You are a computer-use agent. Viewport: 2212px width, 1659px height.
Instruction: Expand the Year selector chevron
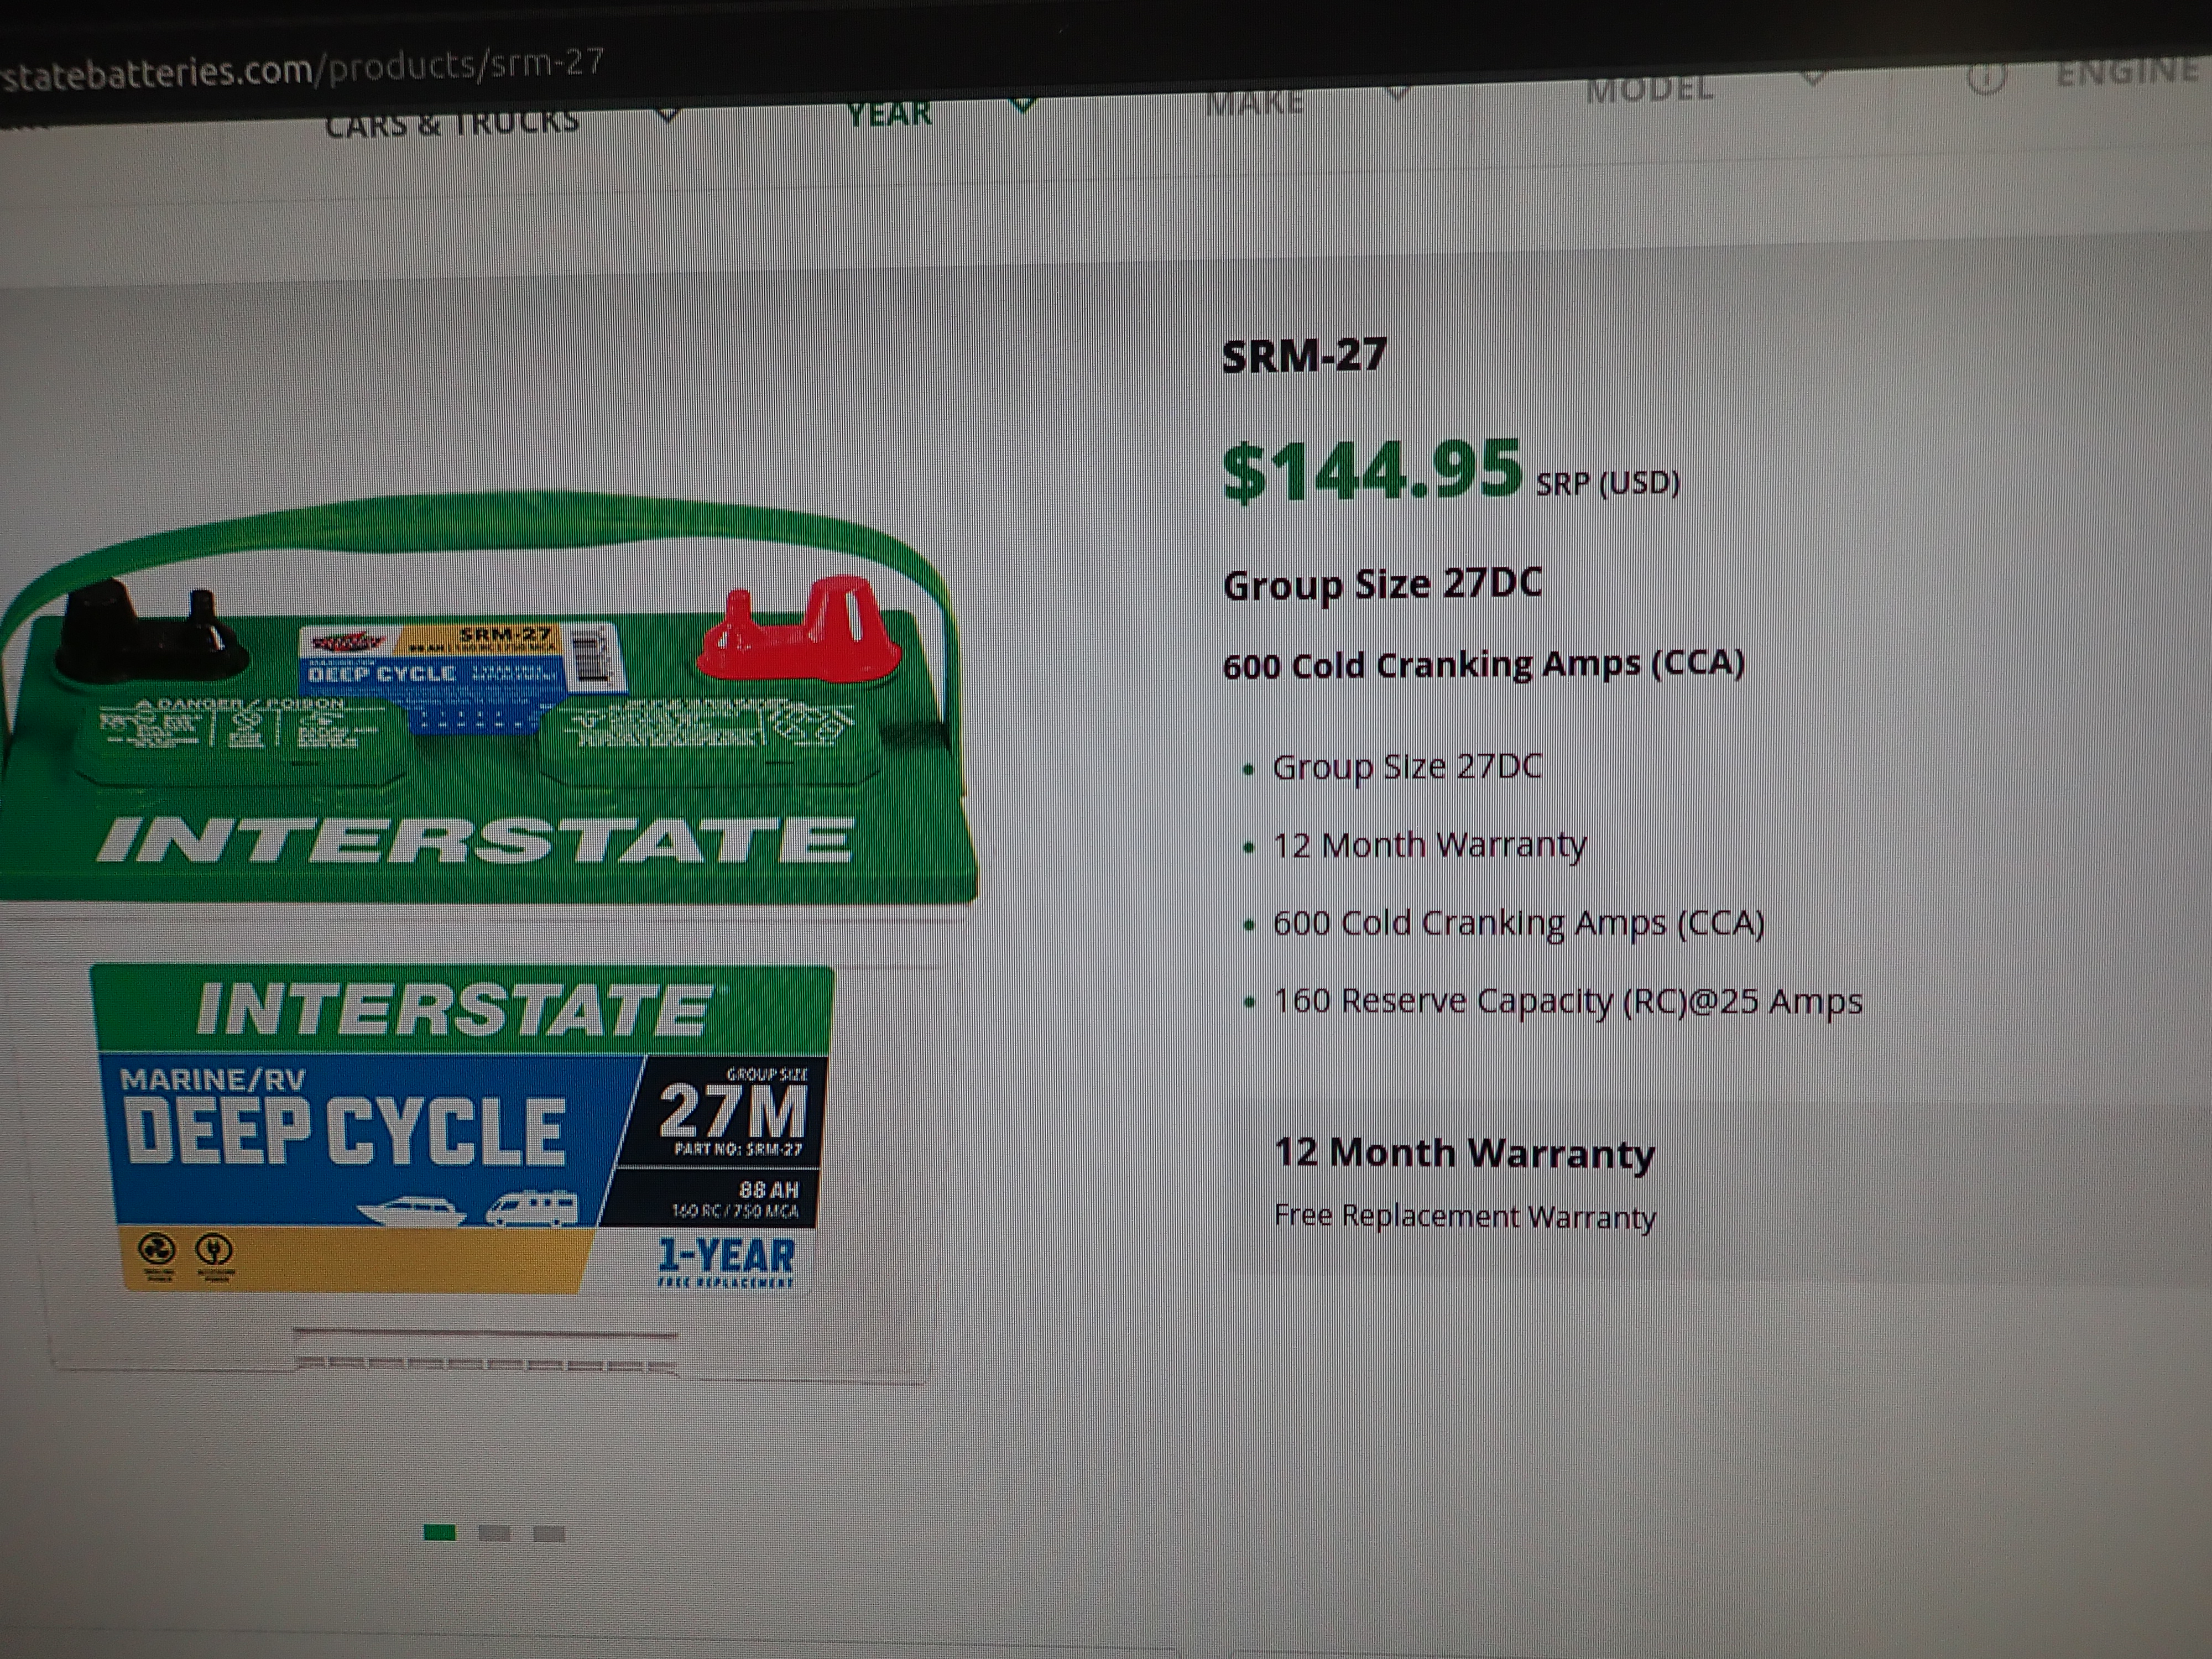click(1020, 104)
